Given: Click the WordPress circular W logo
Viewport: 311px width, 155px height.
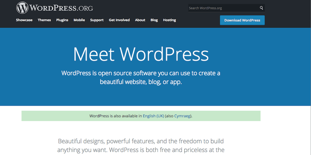Looking at the screenshot, I should click(23, 8).
